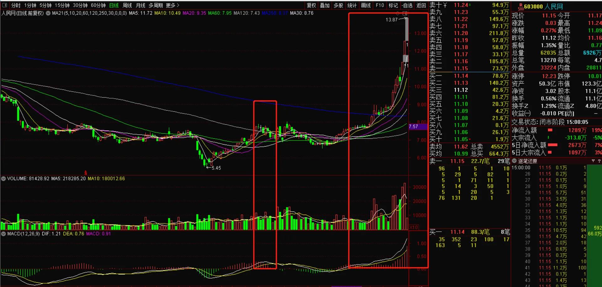Open the tick list help question mark
This screenshot has width=602, height=287.
pos(599,161)
